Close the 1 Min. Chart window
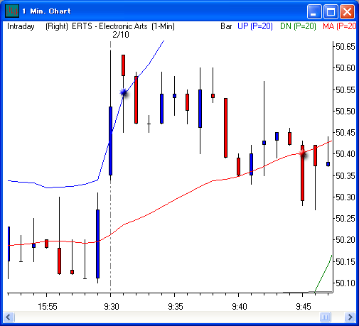The image size is (359, 326). point(347,11)
